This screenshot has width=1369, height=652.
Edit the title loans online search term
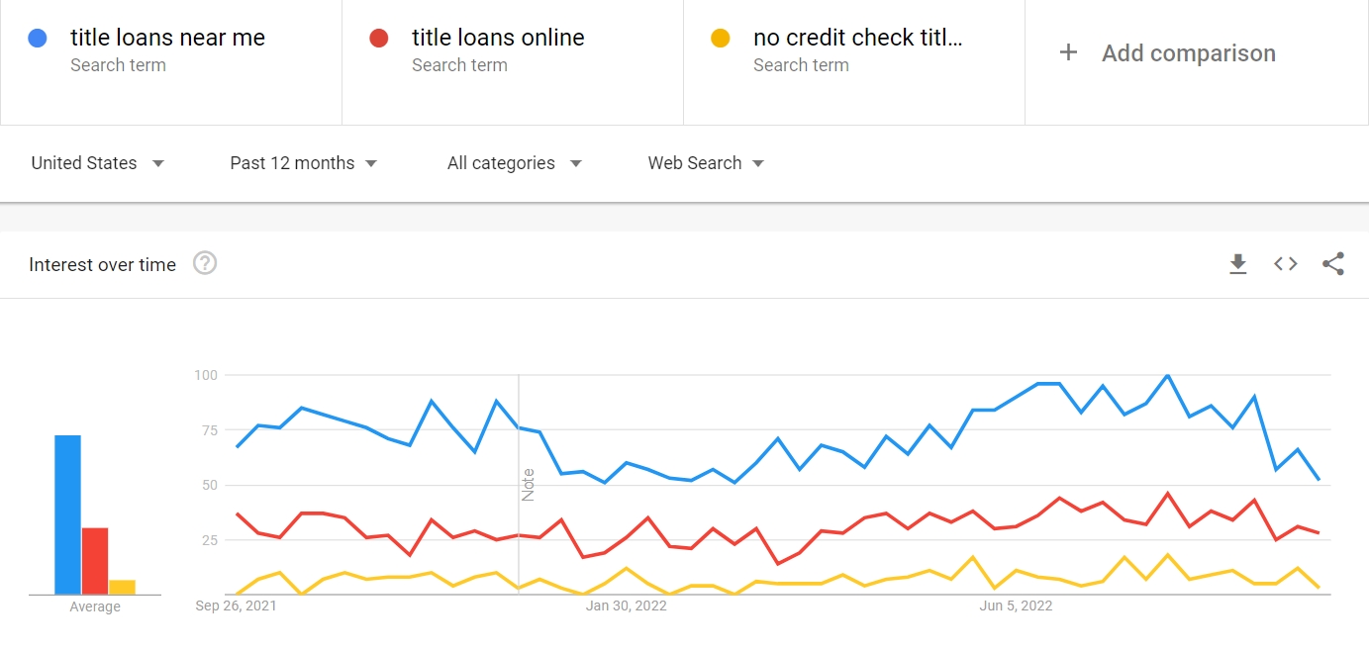click(x=498, y=38)
